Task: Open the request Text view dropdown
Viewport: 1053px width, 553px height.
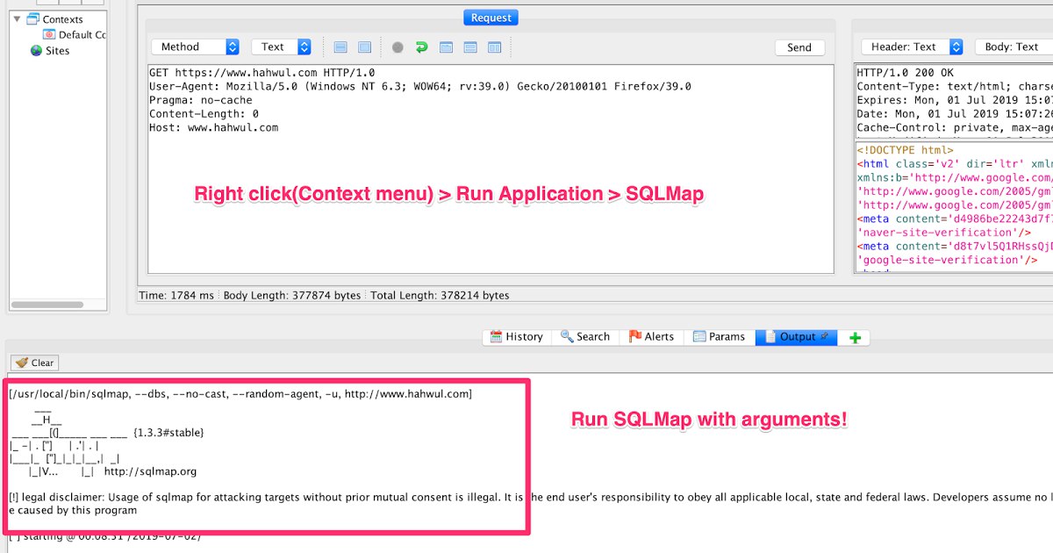Action: [x=281, y=47]
